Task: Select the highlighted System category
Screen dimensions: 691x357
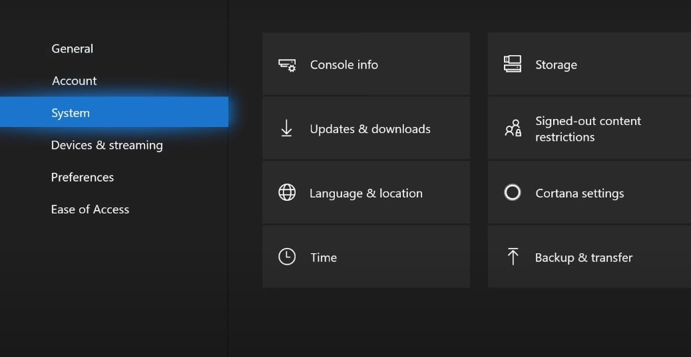Action: [x=114, y=112]
